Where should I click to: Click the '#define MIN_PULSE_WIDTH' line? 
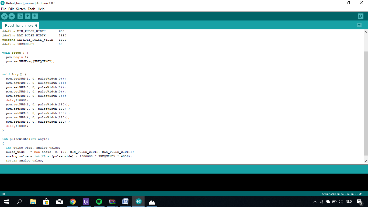[33, 31]
